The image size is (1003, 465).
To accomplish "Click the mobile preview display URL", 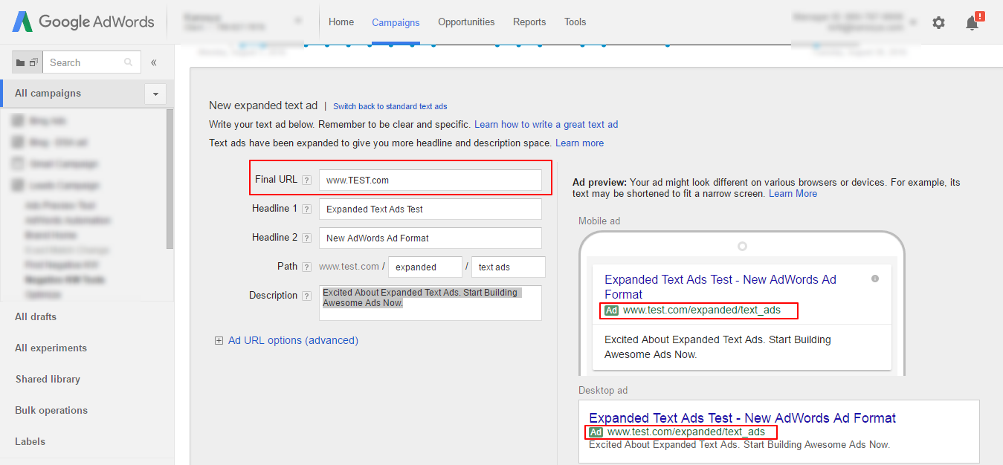I will pos(702,310).
